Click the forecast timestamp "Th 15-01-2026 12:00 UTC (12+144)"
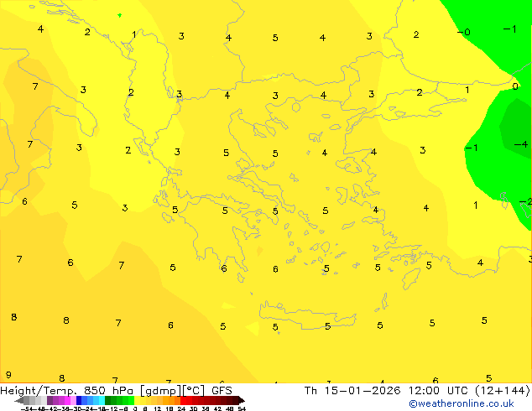The image size is (532, 411). tap(417, 391)
